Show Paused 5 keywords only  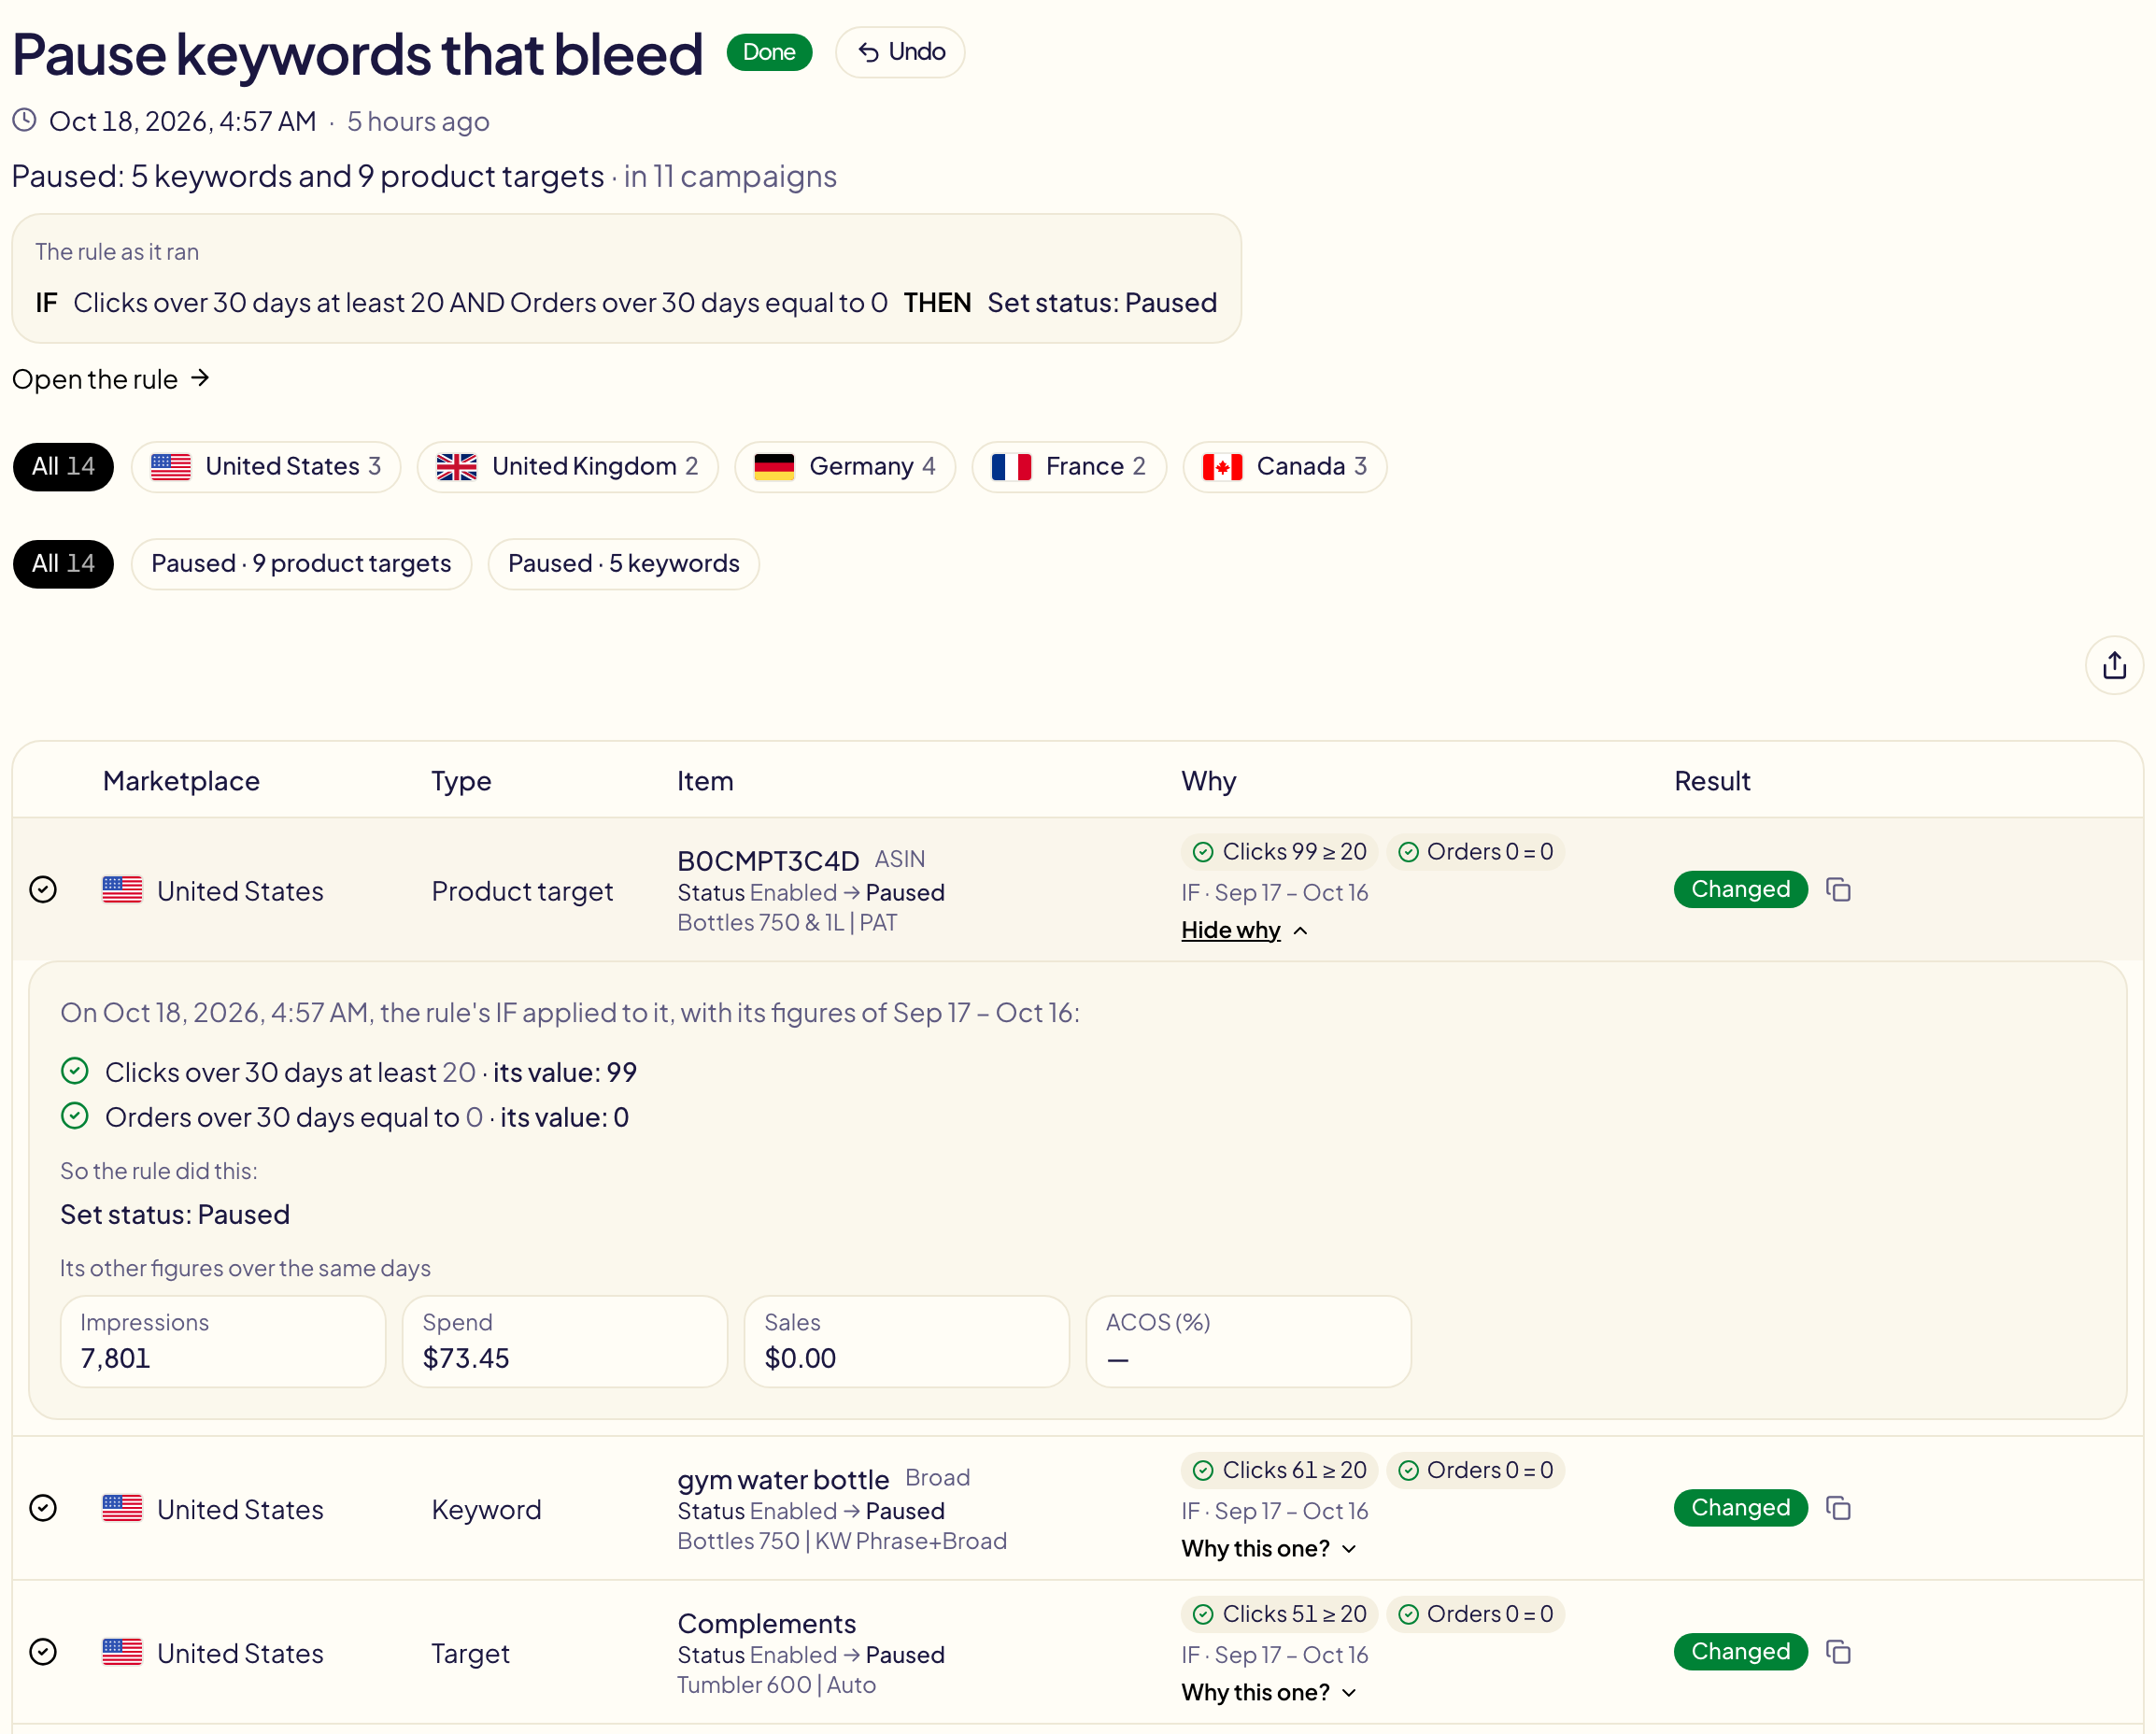tap(623, 563)
